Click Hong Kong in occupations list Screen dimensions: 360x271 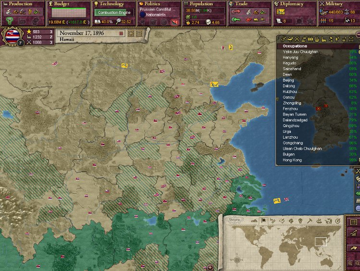tap(292, 160)
